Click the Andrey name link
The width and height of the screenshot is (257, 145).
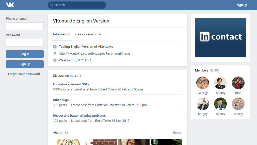[220, 93]
